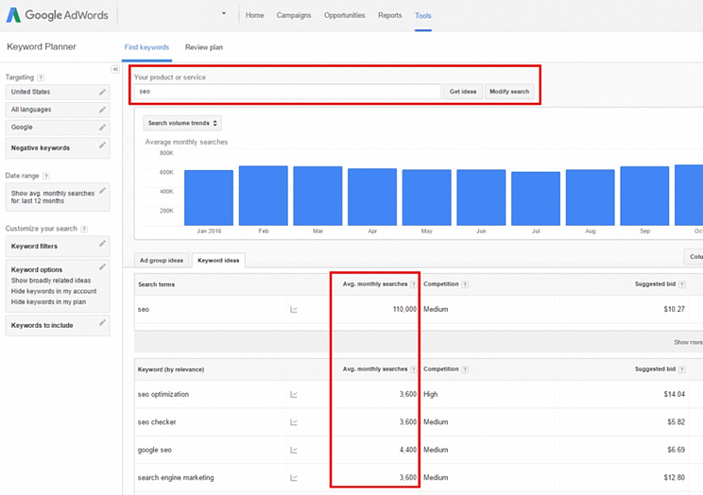Help icon beside Search terms Competition header

pyautogui.click(x=465, y=284)
